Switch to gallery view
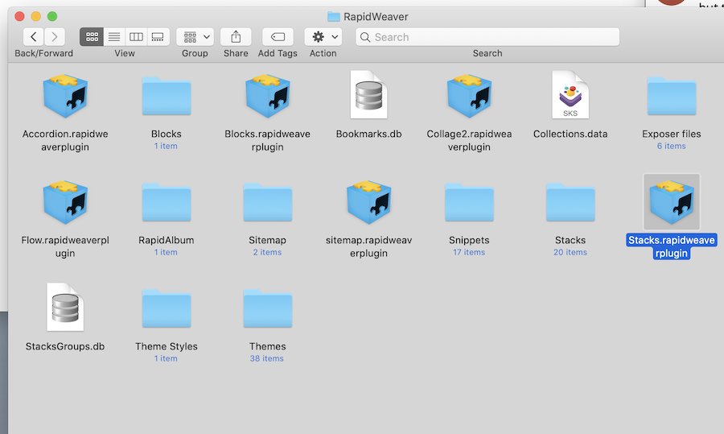 (x=158, y=37)
